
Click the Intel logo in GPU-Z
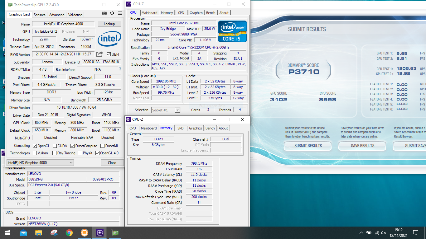109,39
